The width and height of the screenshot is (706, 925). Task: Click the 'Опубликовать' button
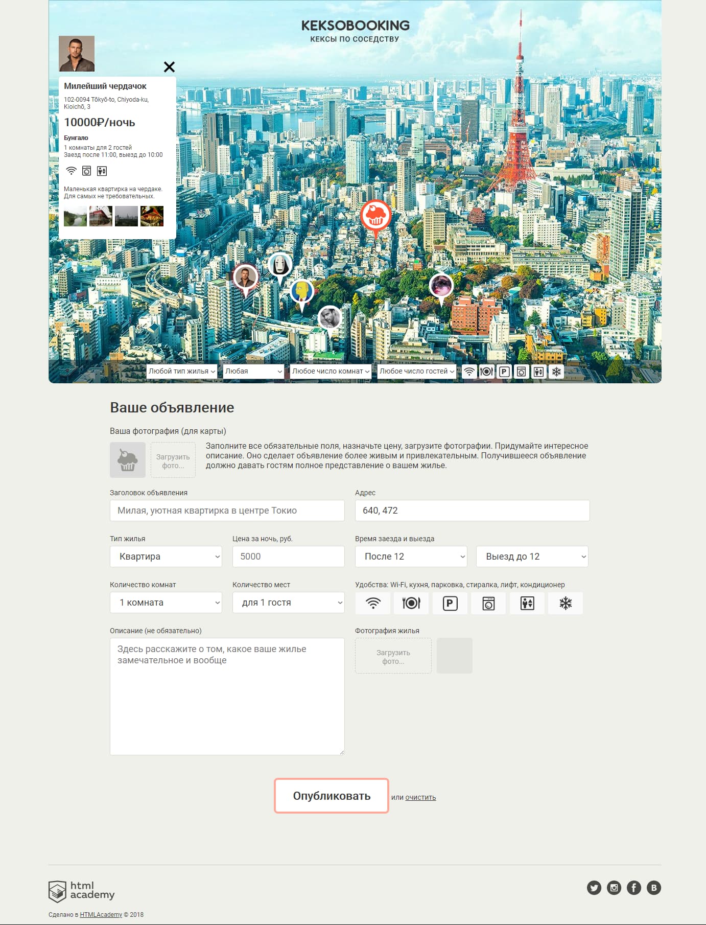332,796
